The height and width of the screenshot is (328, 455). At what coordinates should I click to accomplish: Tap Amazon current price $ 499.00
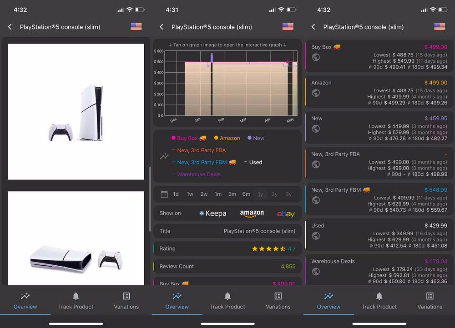click(x=435, y=83)
